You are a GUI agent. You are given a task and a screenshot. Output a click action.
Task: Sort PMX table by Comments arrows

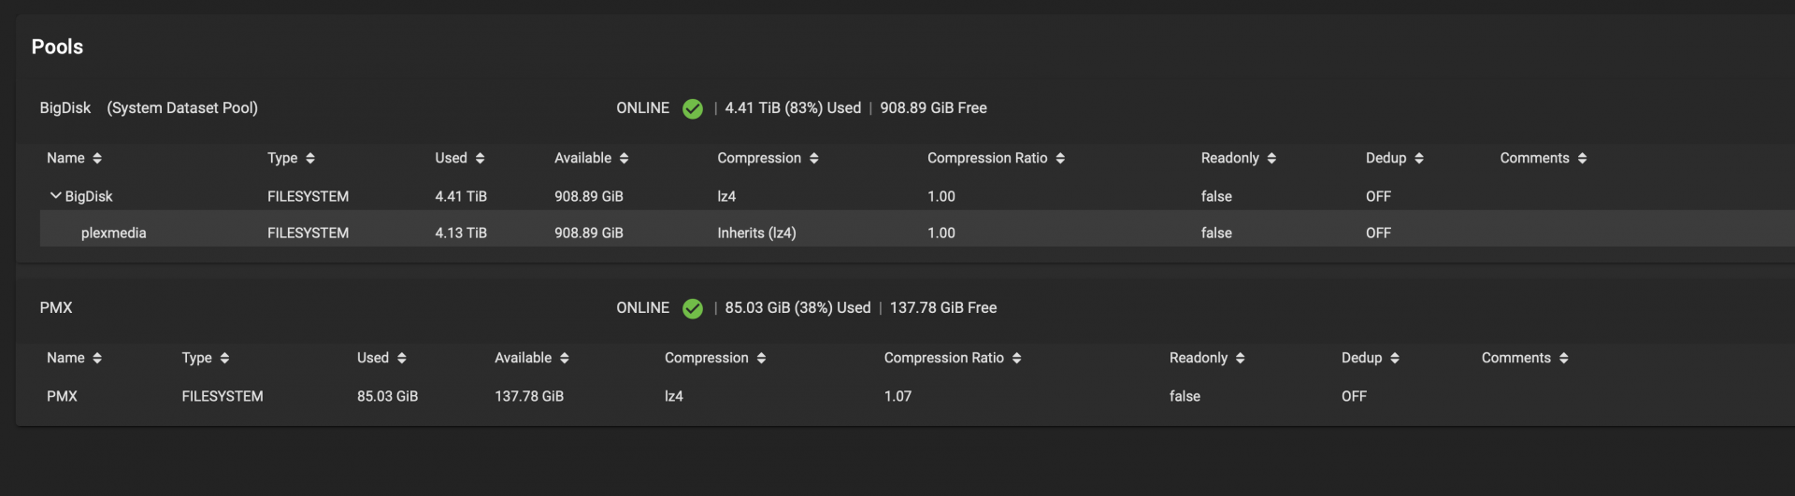coord(1563,359)
